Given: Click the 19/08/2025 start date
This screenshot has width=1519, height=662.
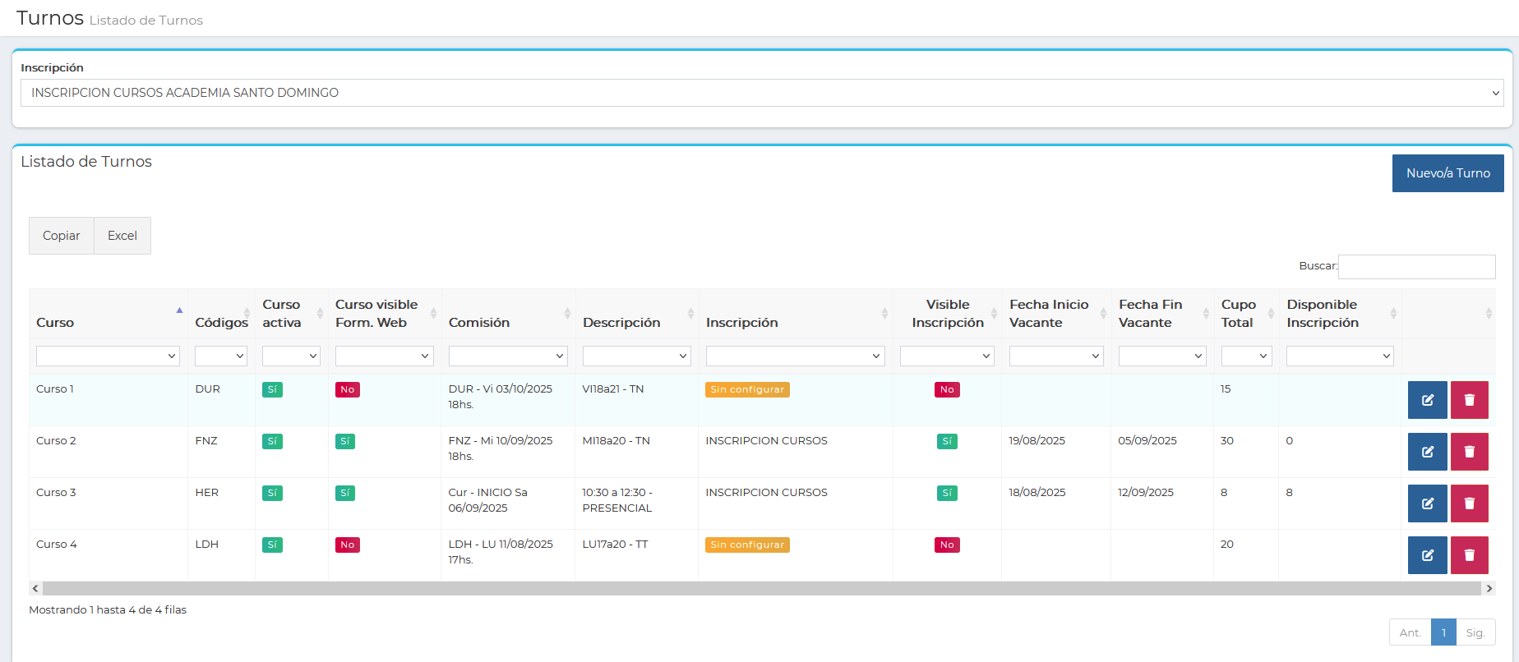Looking at the screenshot, I should point(1037,441).
